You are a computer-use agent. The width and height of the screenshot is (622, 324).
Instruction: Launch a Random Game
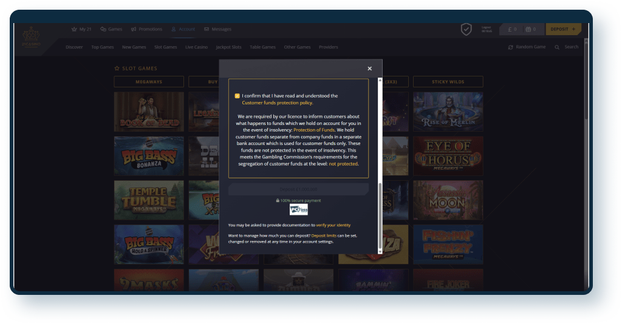(x=527, y=47)
